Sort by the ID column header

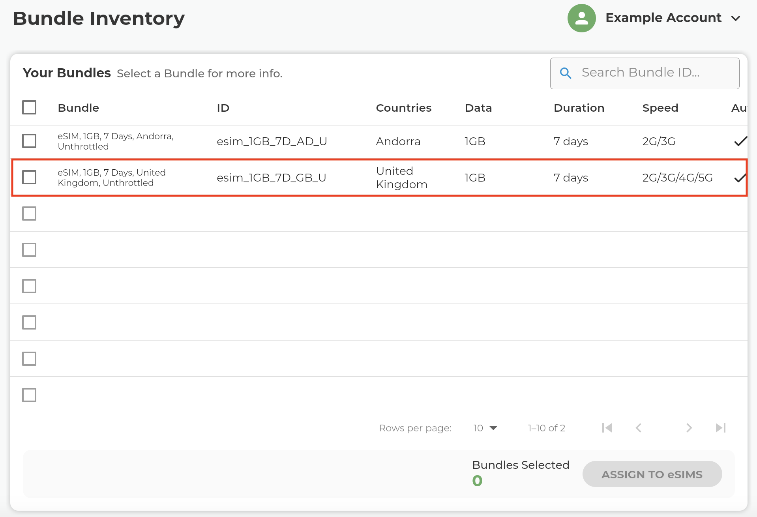click(223, 108)
